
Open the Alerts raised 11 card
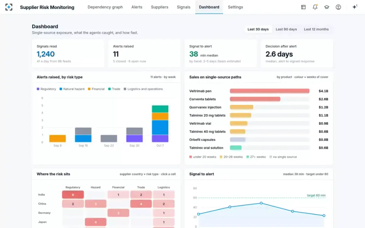click(x=144, y=54)
